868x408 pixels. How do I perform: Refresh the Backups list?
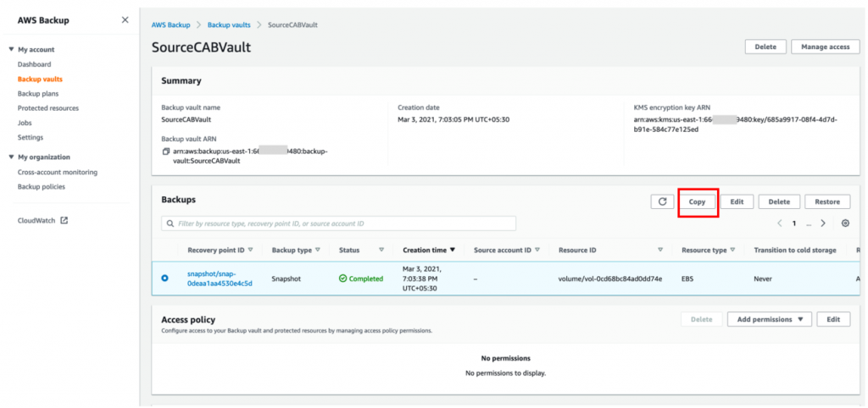click(x=662, y=201)
